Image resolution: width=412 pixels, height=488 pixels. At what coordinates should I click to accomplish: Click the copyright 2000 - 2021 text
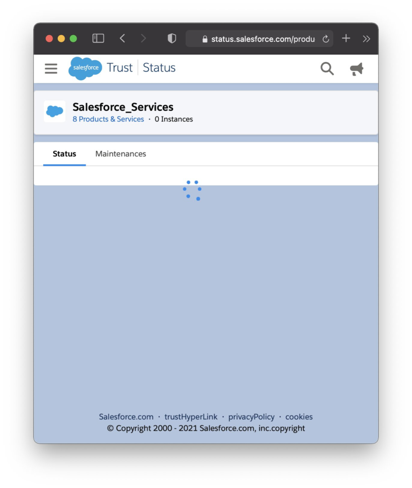point(206,428)
